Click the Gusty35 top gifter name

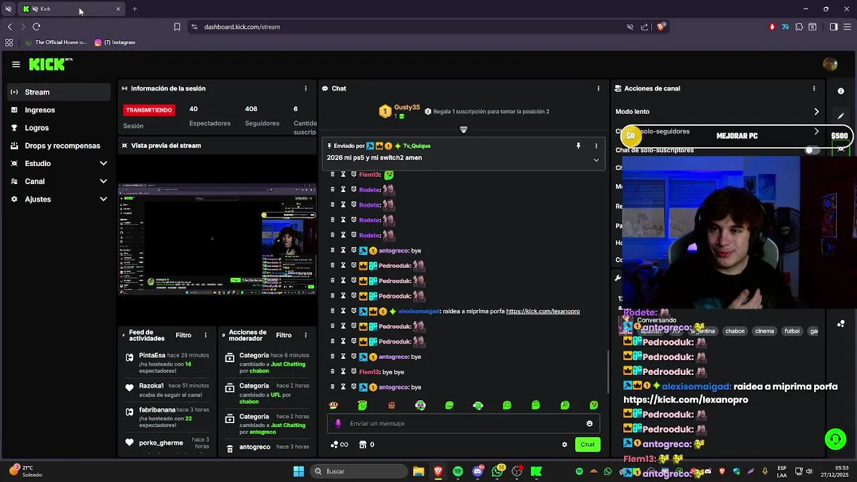click(407, 107)
